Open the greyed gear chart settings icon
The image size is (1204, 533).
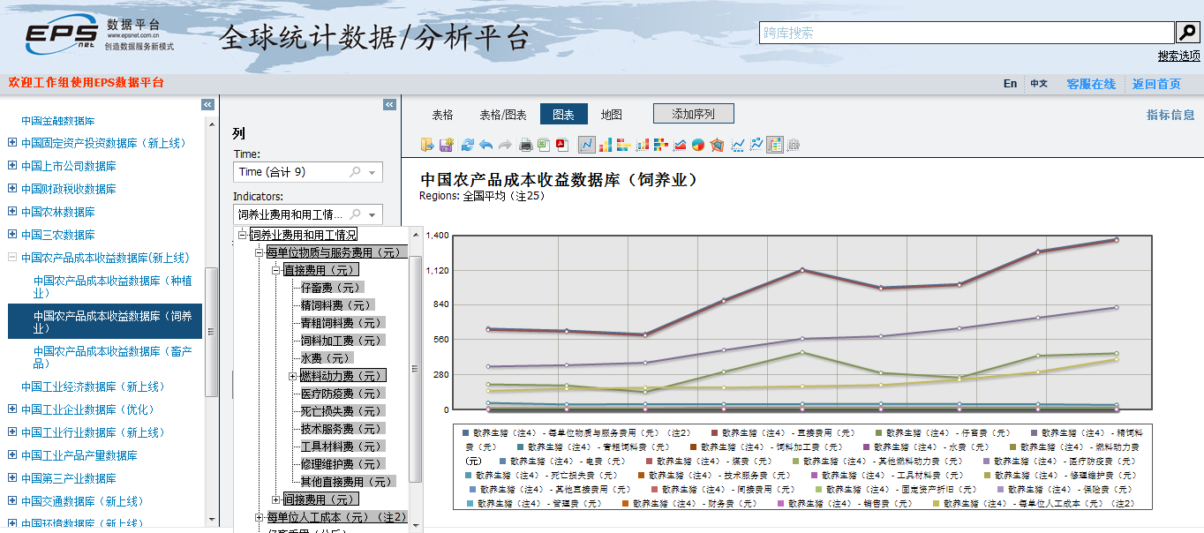[794, 145]
